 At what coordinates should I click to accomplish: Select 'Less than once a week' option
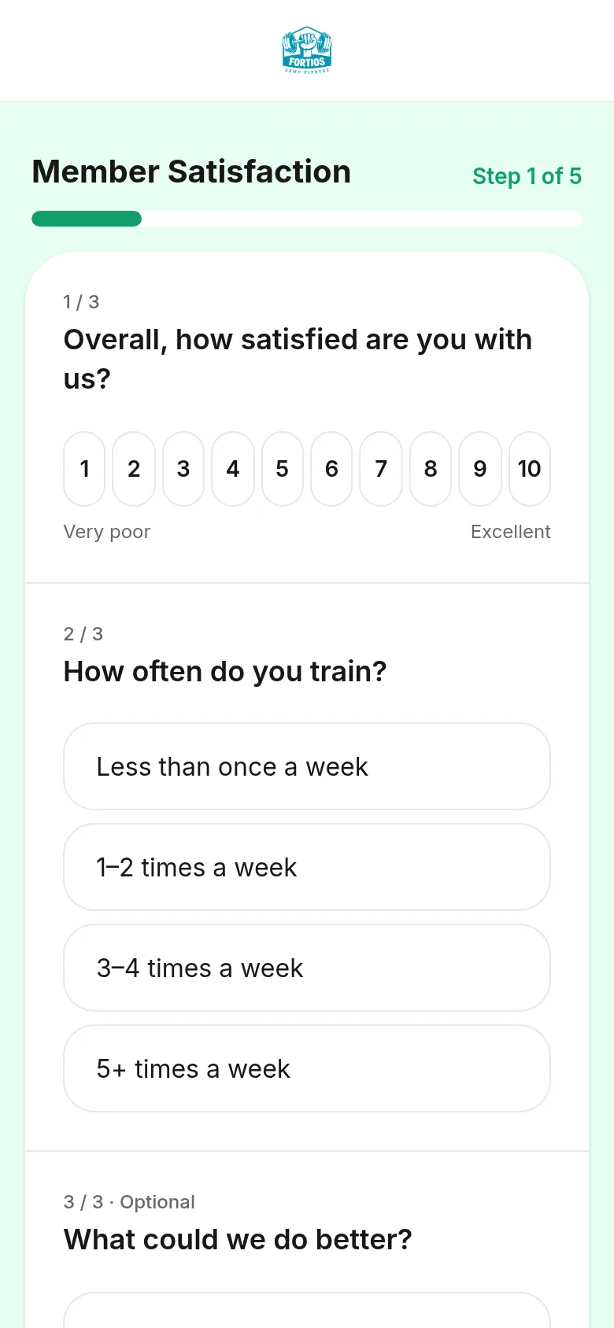[x=307, y=766]
